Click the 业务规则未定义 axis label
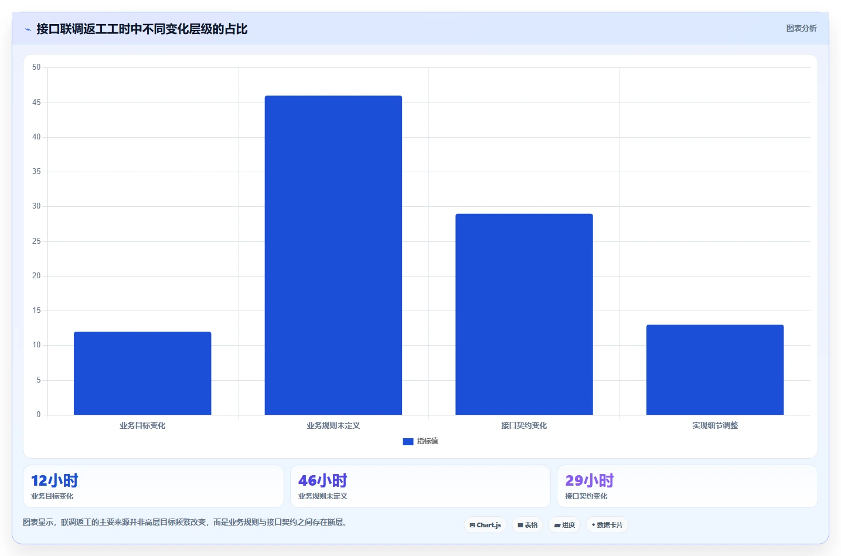The width and height of the screenshot is (841, 556). (x=333, y=426)
